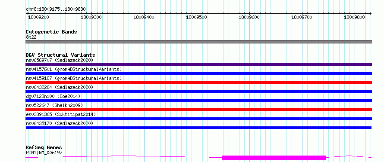Image resolution: width=384 pixels, height=162 pixels.
Task: Click ruler position 18009500
Action: pyautogui.click(x=197, y=17)
